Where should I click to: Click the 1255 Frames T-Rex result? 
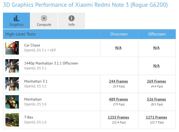tap(118, 117)
